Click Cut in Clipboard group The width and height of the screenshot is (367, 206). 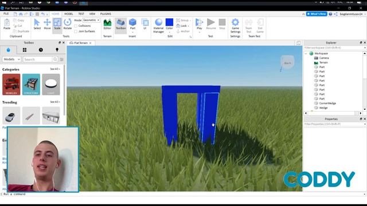coord(18,26)
